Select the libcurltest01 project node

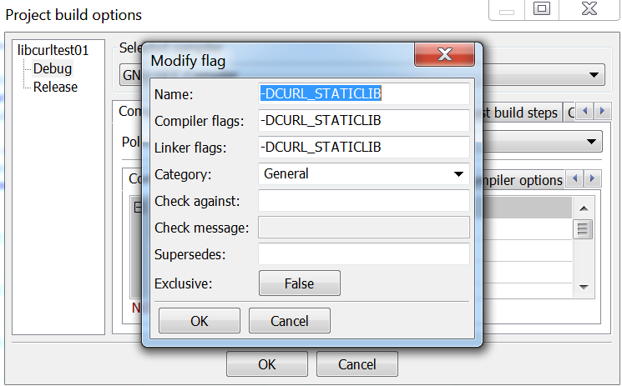coord(53,50)
